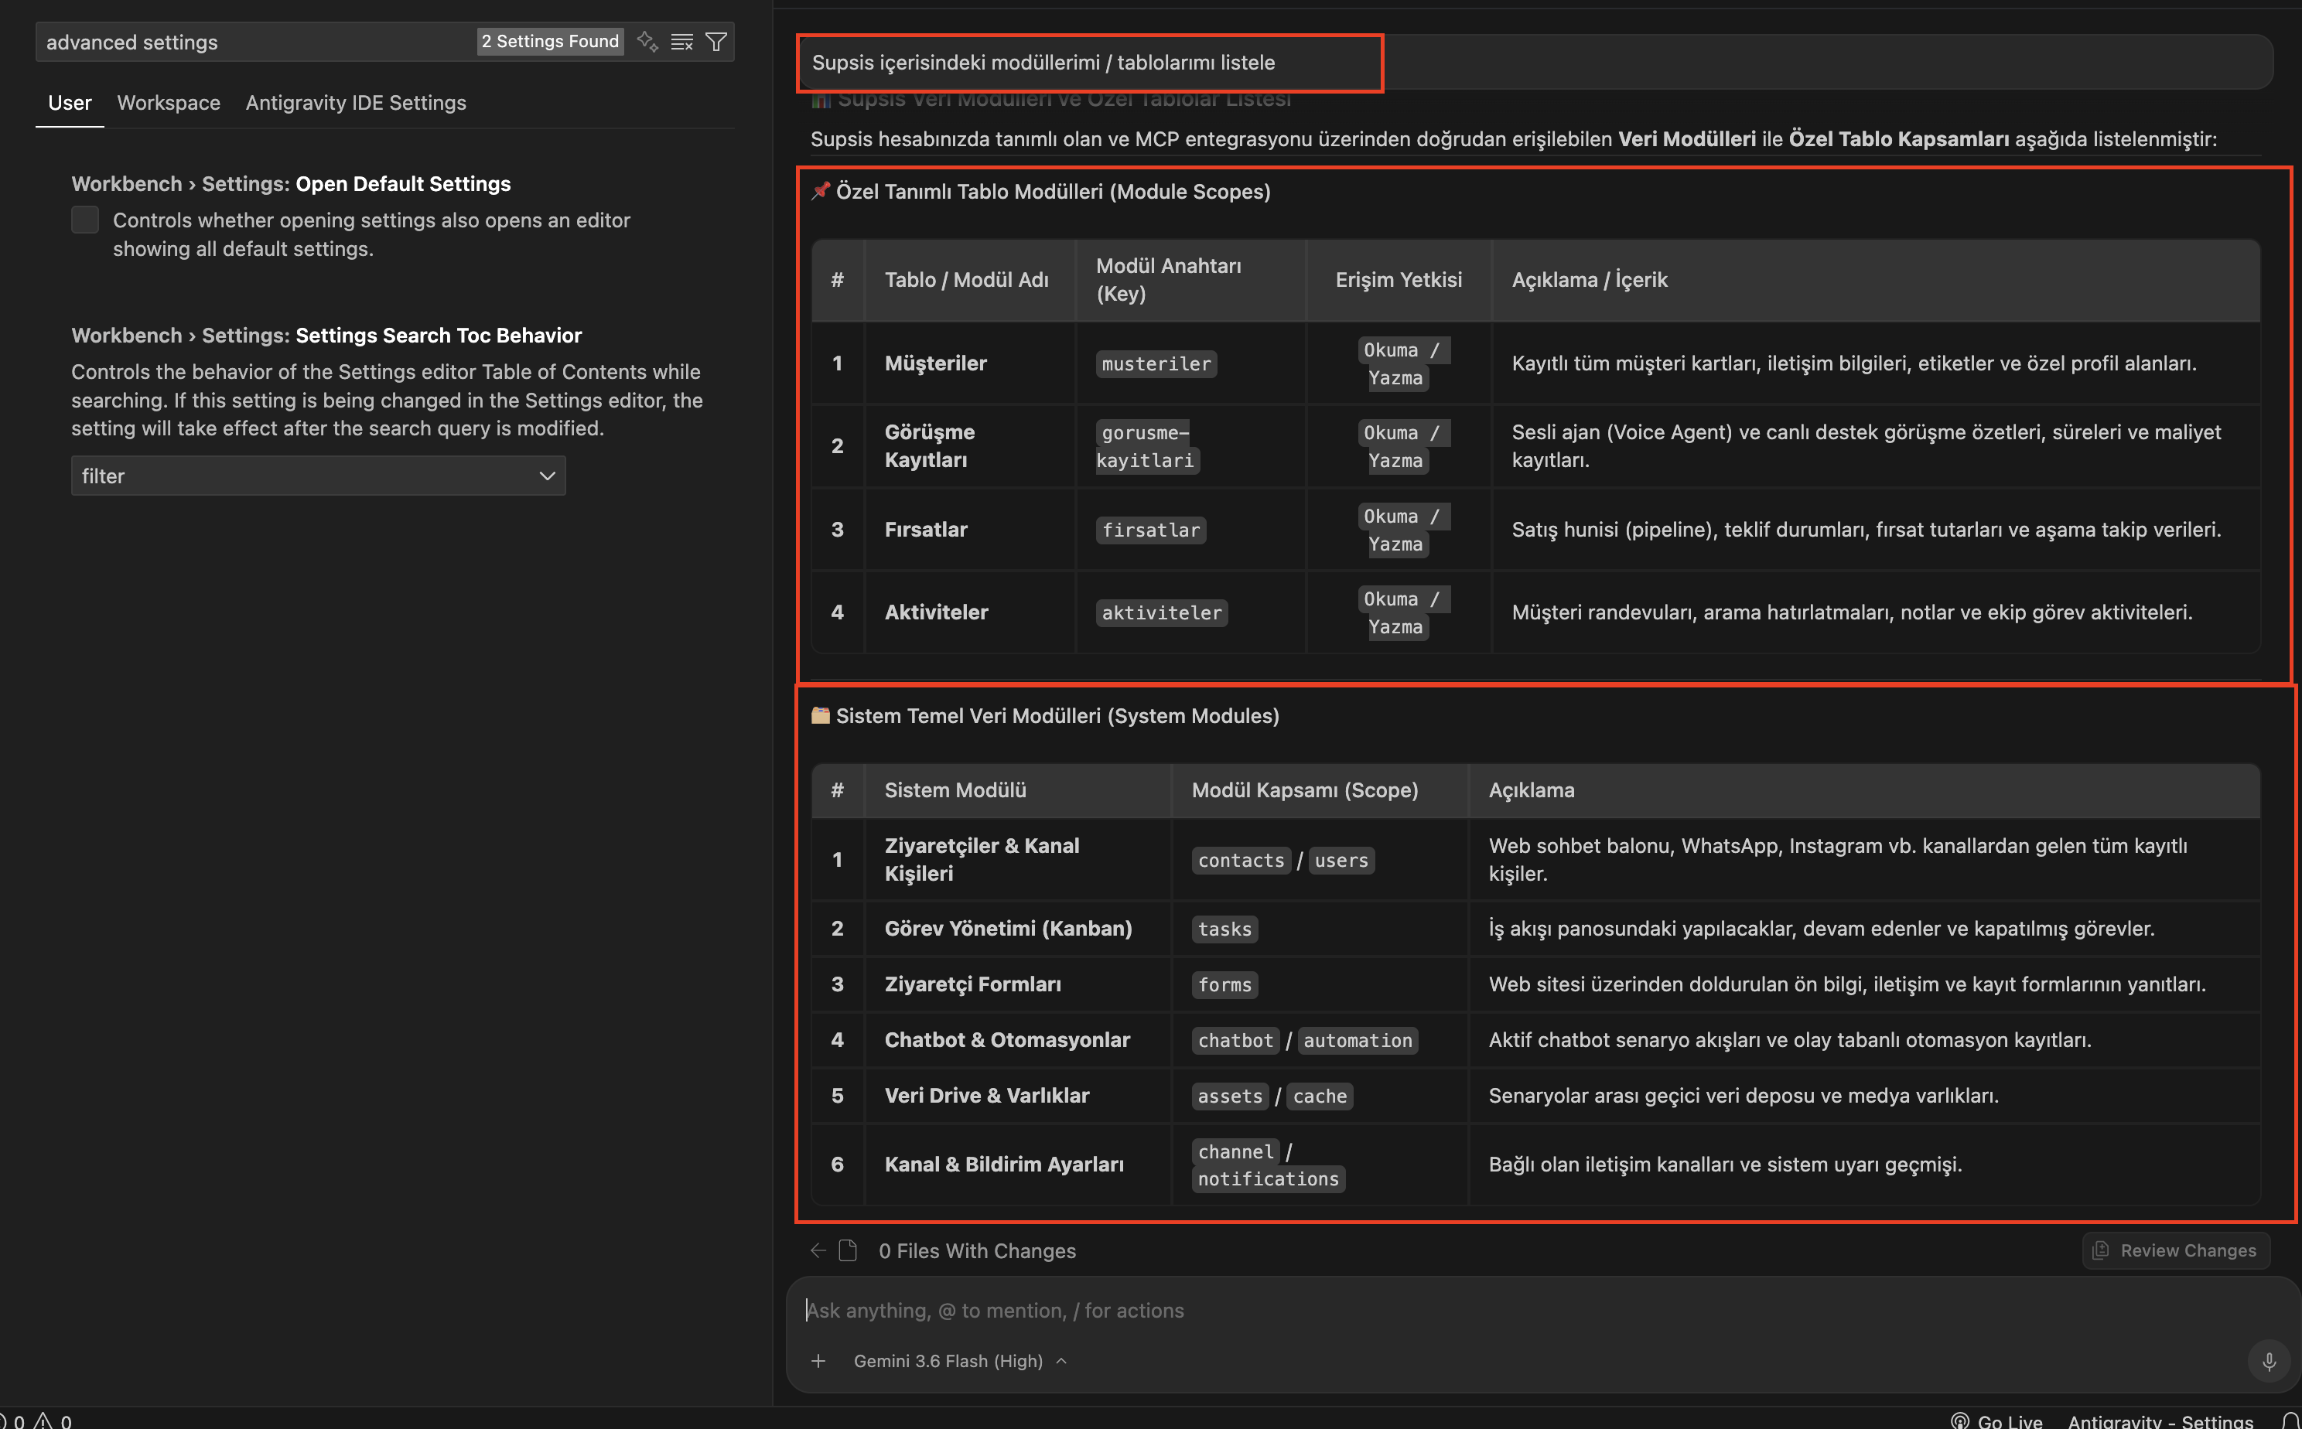Click the notifications scope code

1269,1179
